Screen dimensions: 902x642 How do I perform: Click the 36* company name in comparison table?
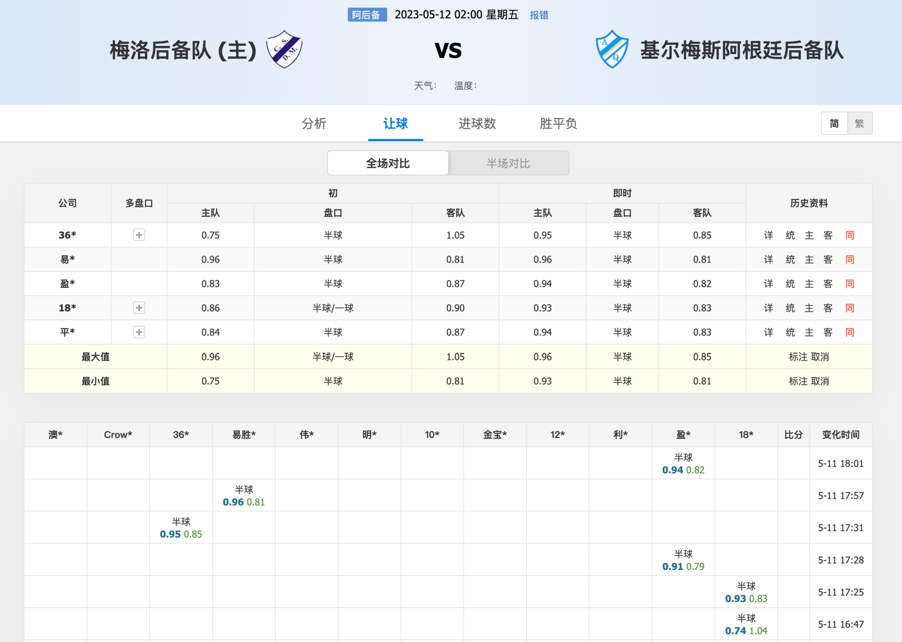tap(67, 235)
